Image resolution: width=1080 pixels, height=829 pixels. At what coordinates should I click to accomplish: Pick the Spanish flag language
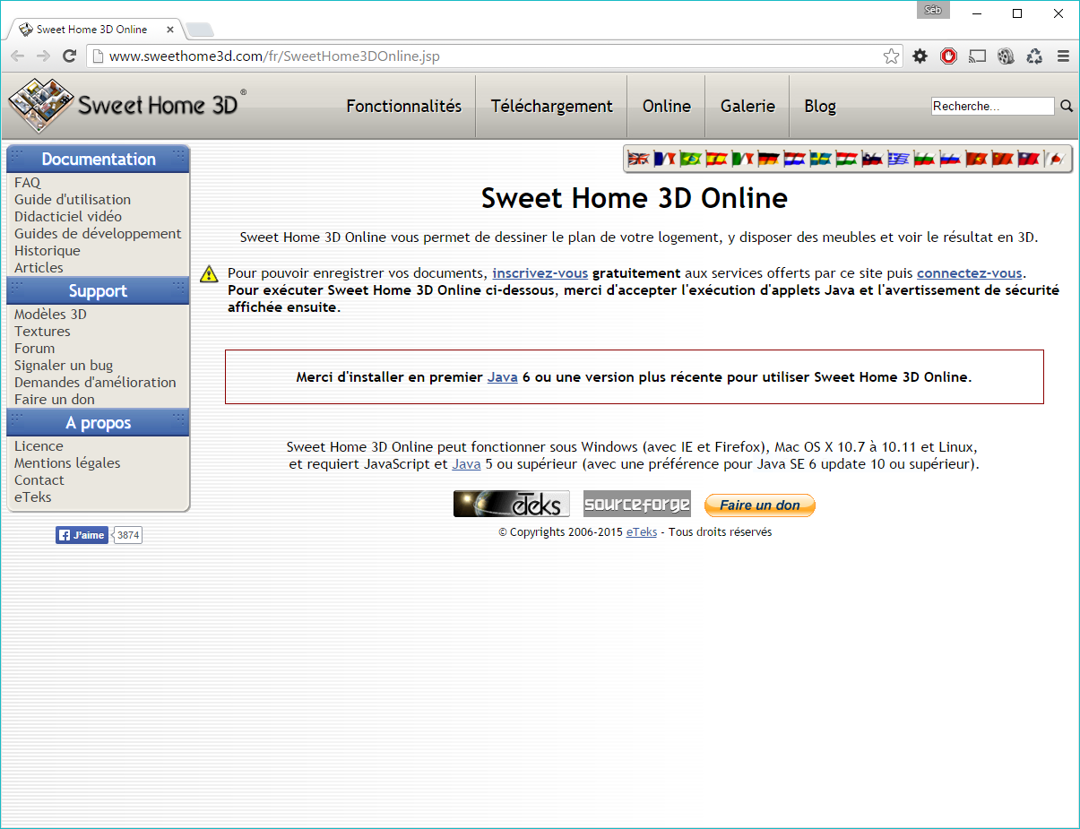click(x=716, y=159)
